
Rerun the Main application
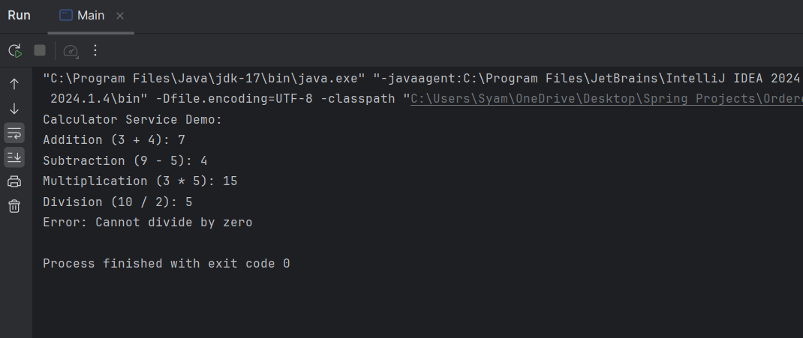pos(15,51)
